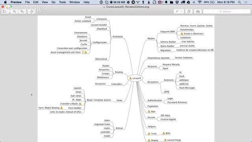252x142 pixels.
Task: Click the warning icon next to Mail
Action: point(149,111)
